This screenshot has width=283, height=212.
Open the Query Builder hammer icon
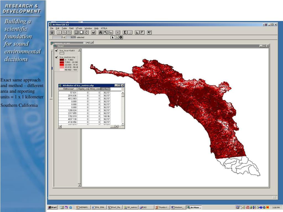[106, 33]
